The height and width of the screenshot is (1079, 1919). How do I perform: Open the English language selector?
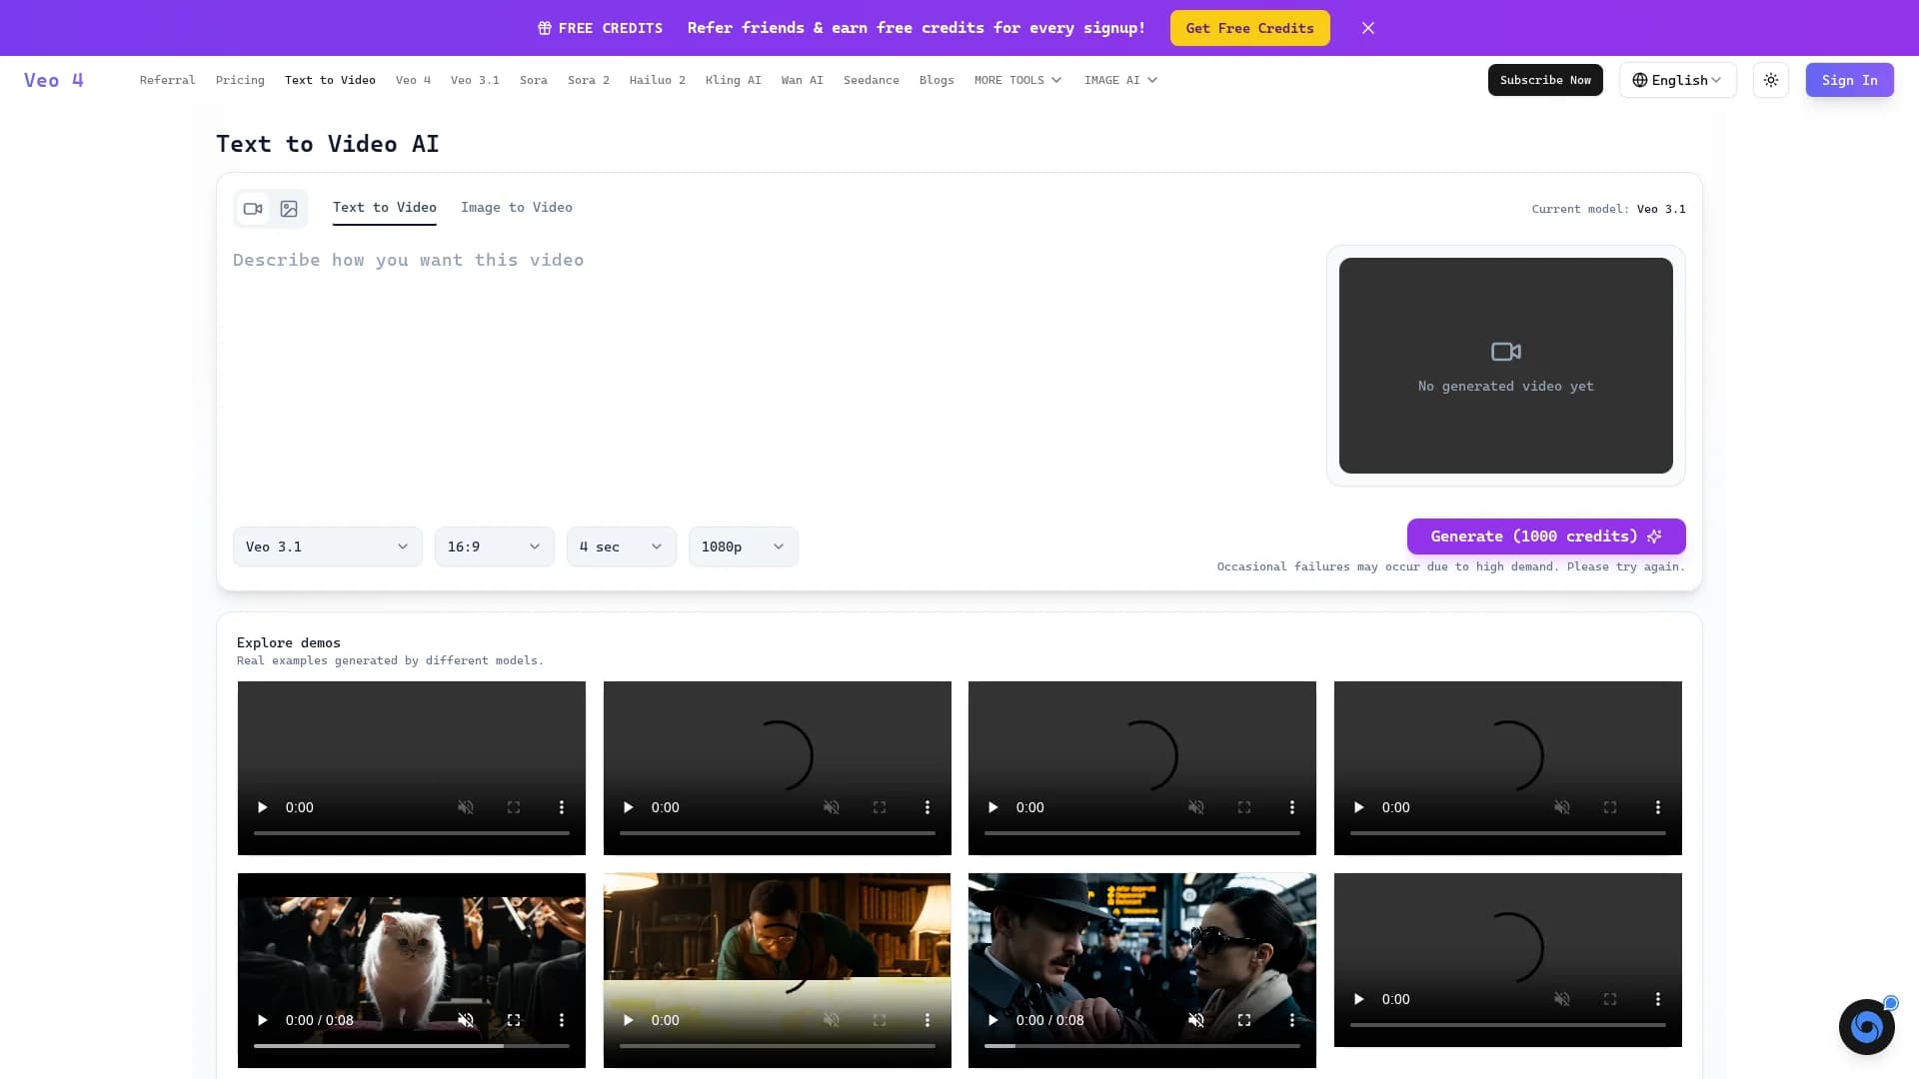coord(1678,80)
